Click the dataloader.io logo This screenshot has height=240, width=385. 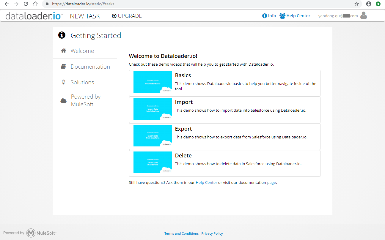tap(34, 16)
